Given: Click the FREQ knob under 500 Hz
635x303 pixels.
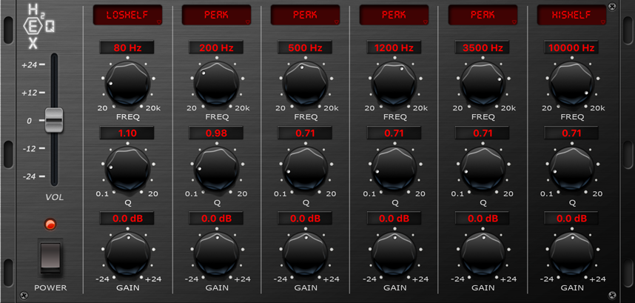Looking at the screenshot, I should pos(305,82).
